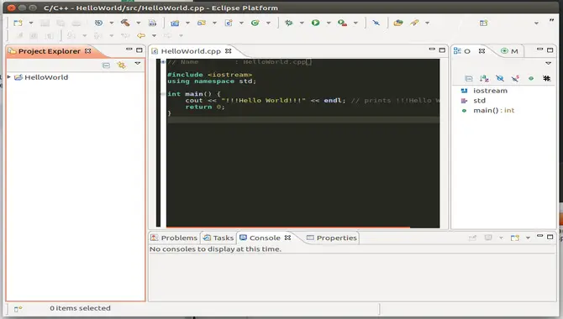This screenshot has height=319, width=563.
Task: Select the Project Explorer tab
Action: (x=50, y=51)
